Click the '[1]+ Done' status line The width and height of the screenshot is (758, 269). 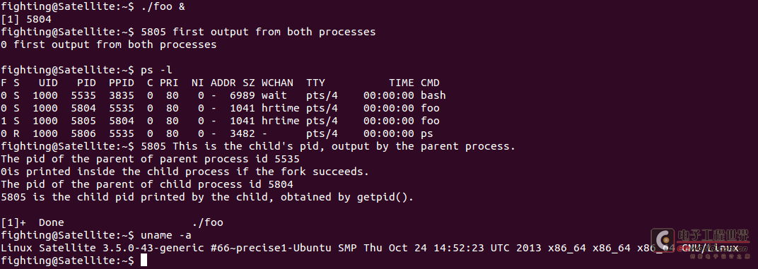click(x=112, y=222)
